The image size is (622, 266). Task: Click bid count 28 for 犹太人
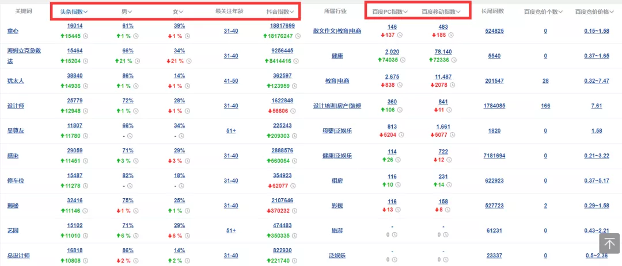click(545, 81)
